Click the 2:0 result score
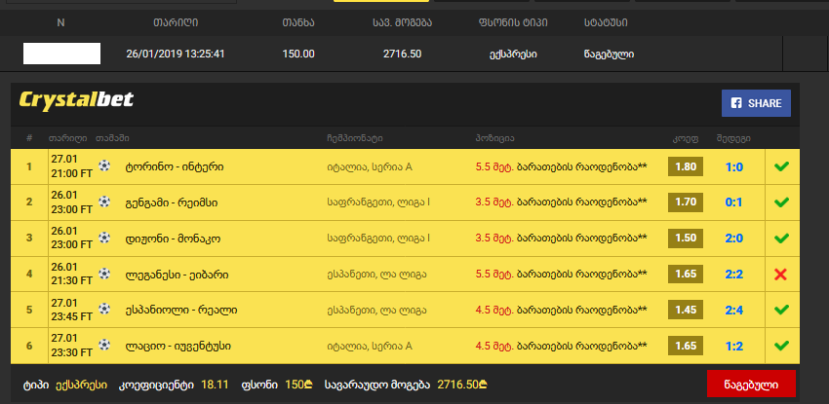Screen dimensions: 829x404 pyautogui.click(x=733, y=239)
